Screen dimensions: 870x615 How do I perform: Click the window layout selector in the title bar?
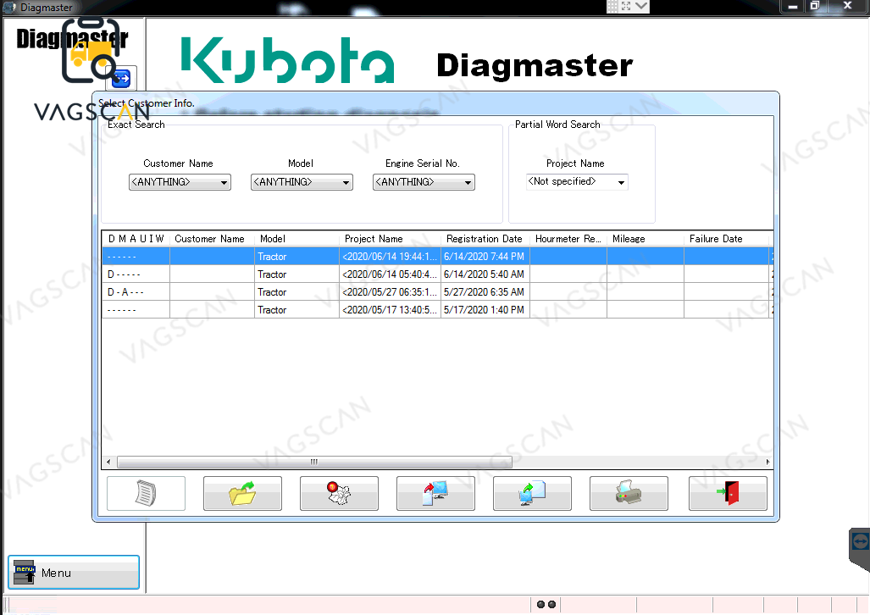(x=627, y=6)
